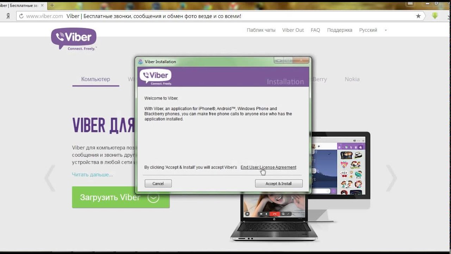Select the Nokia tab
This screenshot has width=451, height=254.
352,79
